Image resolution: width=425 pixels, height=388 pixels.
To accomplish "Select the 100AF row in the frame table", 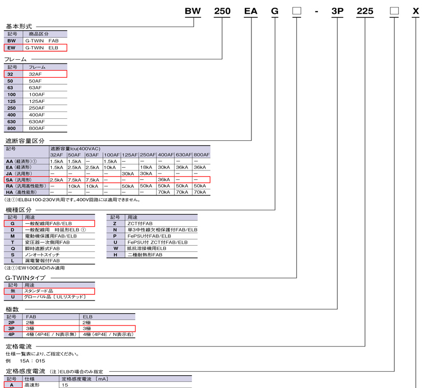I will (35, 94).
